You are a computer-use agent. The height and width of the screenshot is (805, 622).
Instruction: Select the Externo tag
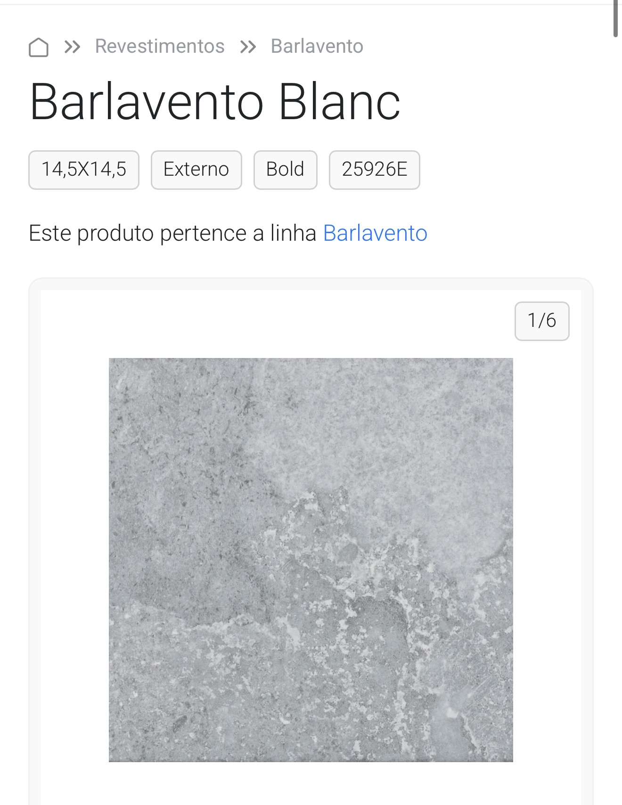[x=196, y=170]
